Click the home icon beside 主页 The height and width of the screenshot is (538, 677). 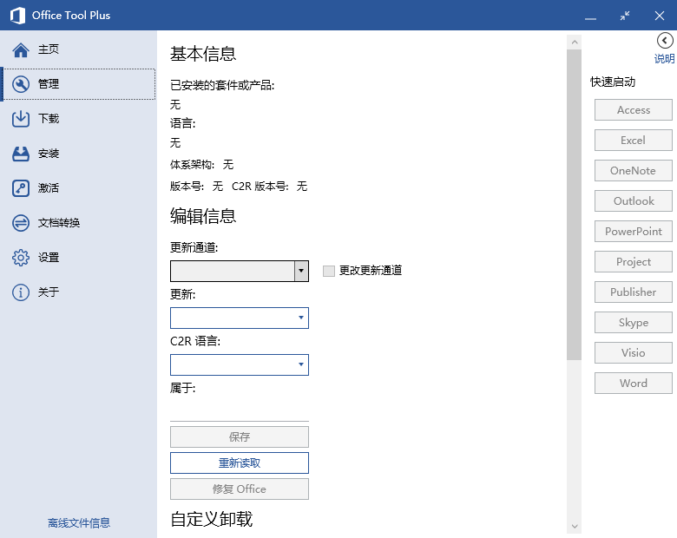click(x=21, y=49)
